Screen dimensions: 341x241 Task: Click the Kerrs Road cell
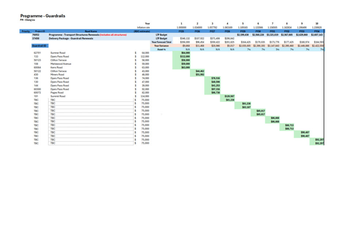56,67
